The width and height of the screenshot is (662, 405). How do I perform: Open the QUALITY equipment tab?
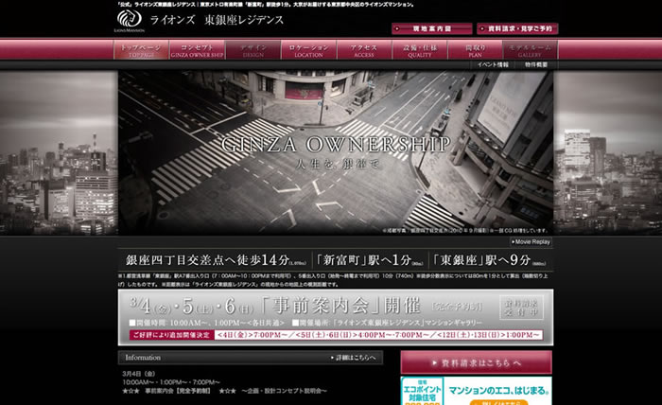pos(420,50)
